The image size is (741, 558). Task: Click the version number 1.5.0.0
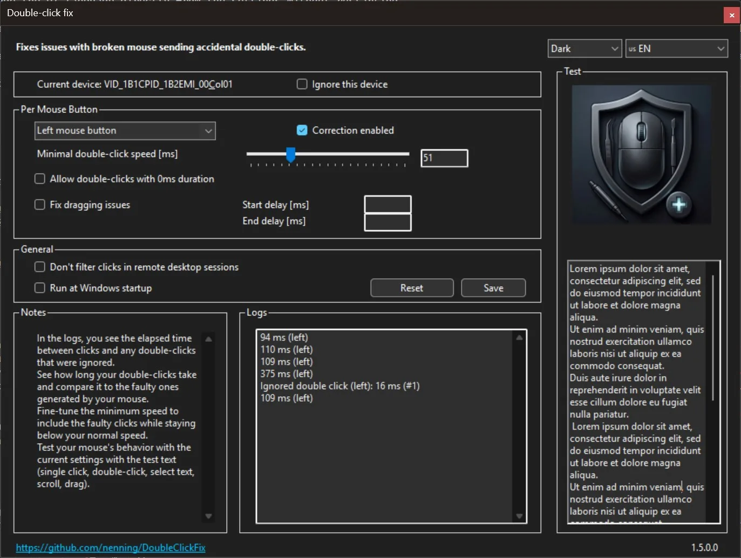[x=704, y=548]
